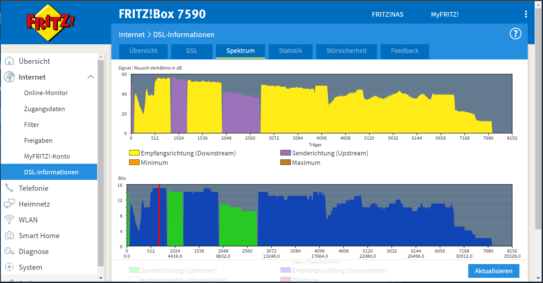Open the Statistik tab
543x283 pixels.
[290, 51]
